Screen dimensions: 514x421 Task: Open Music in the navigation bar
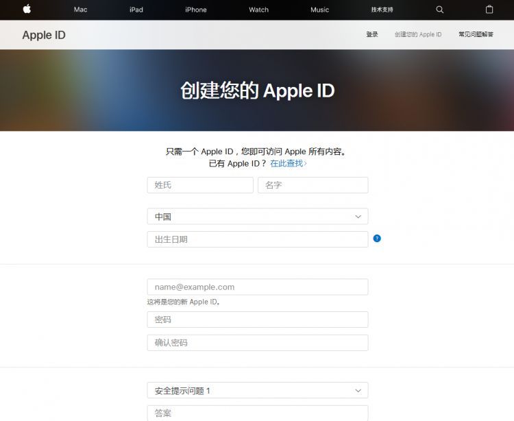pyautogui.click(x=319, y=10)
